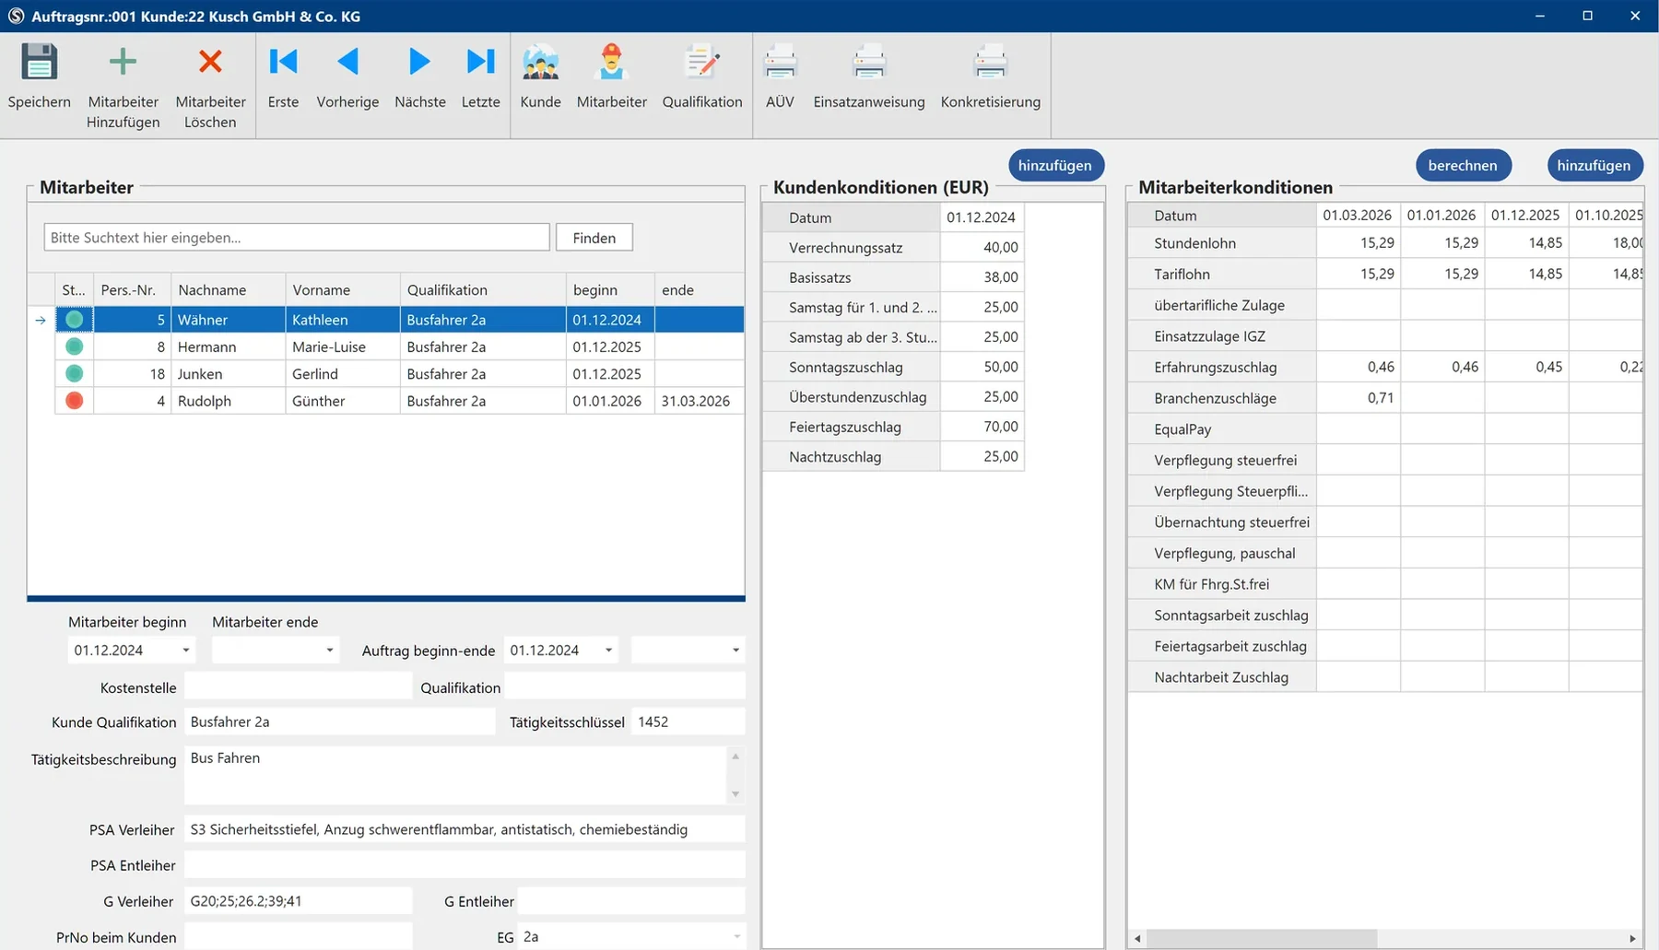Sort by Nachname column header

[228, 289]
